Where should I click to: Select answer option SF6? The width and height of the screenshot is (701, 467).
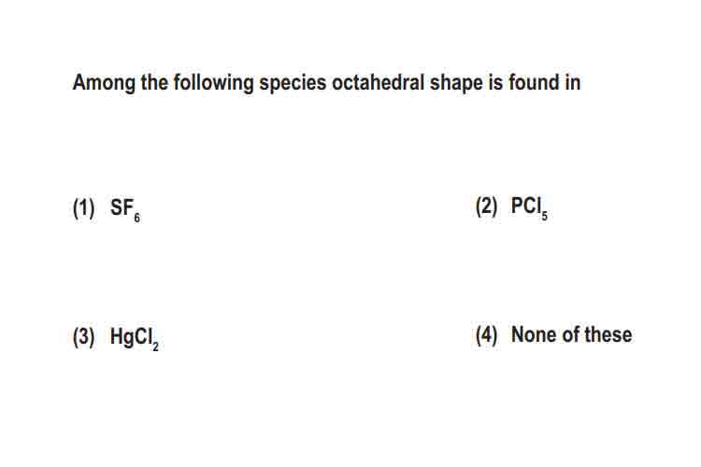pyautogui.click(x=125, y=210)
